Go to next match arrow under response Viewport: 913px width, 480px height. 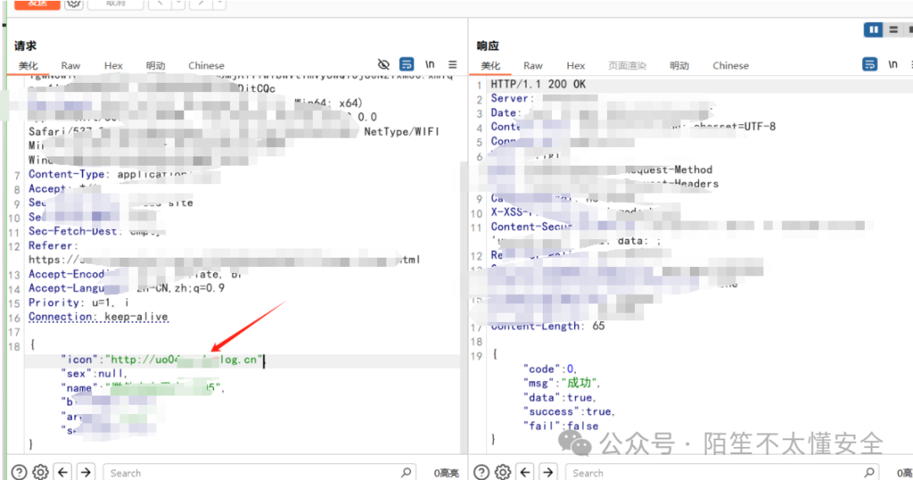tap(548, 472)
